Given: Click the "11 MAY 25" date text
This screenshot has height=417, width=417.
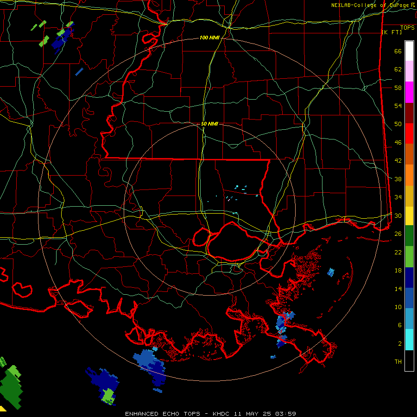Looking at the screenshot, I should tap(253, 414).
